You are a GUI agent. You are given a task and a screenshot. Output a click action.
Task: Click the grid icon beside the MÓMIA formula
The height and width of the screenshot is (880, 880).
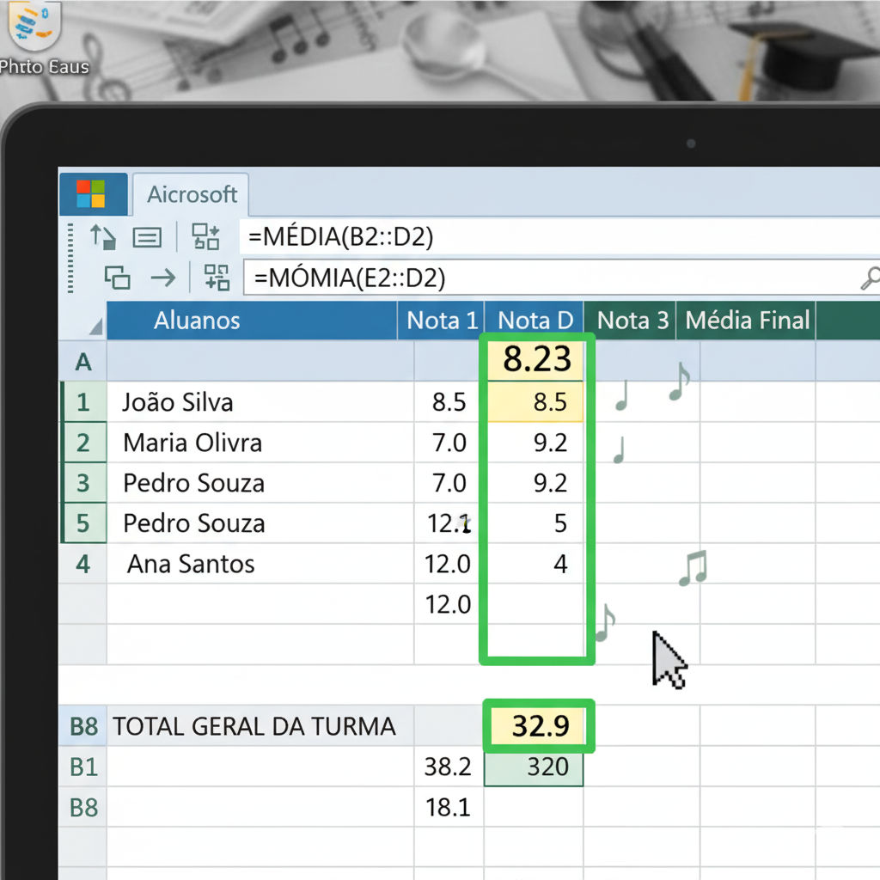pos(217,278)
